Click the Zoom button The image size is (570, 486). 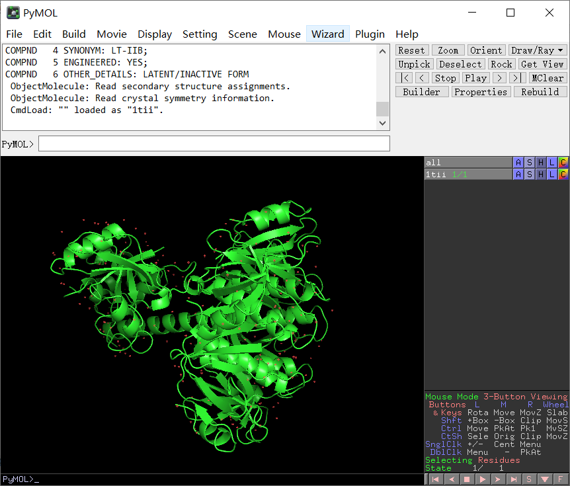448,50
